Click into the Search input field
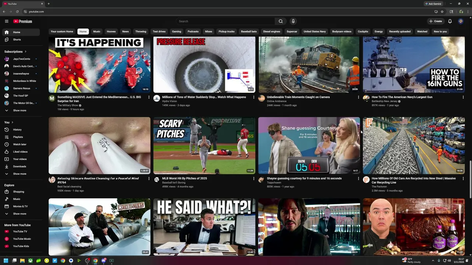 [x=225, y=21]
